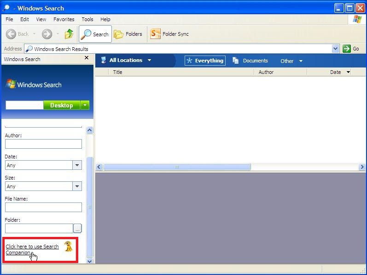367x275 pixels.
Task: Open the Help menu
Action: 105,19
